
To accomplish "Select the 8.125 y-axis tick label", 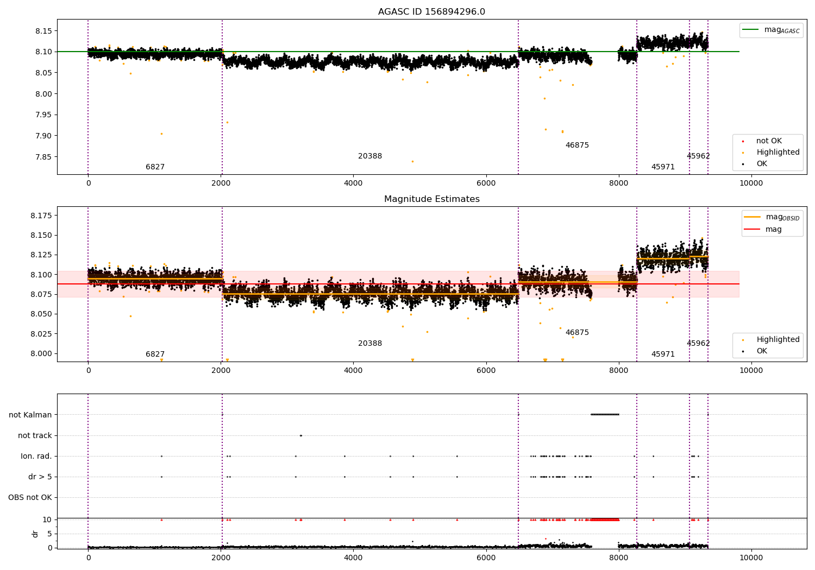I will [x=42, y=255].
